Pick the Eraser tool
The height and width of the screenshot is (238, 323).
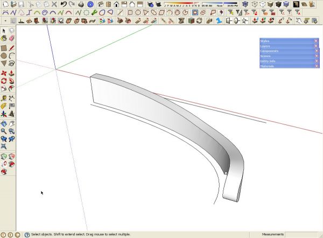[x=11, y=38]
